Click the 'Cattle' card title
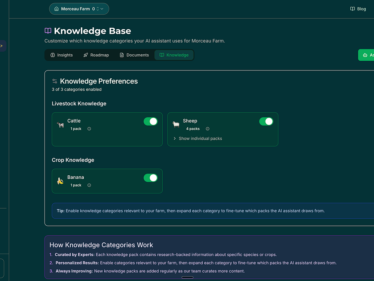This screenshot has width=374, height=281. pos(74,121)
